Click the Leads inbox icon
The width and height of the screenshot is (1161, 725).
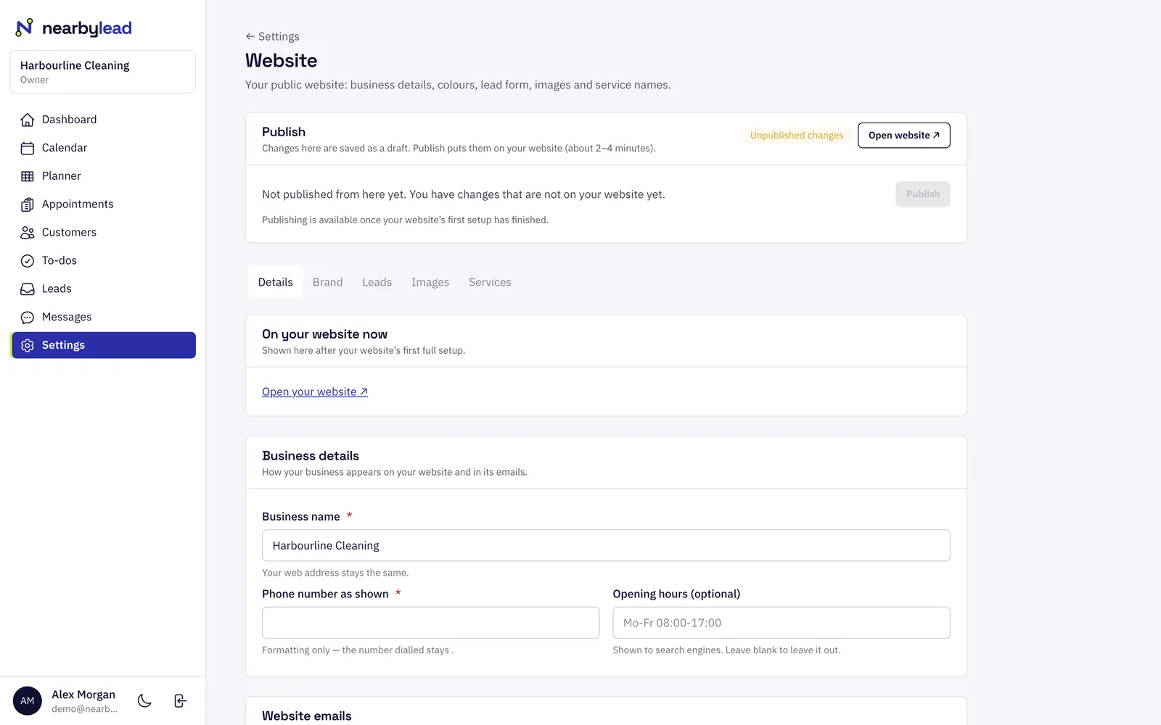[x=28, y=289]
